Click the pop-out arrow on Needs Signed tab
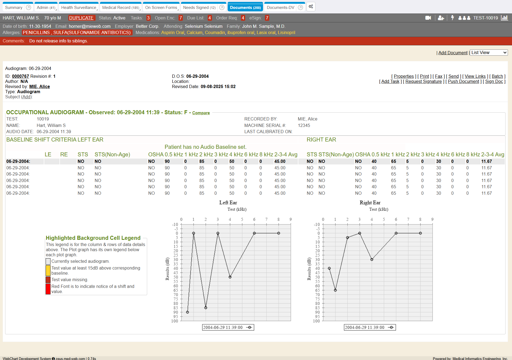This screenshot has width=512, height=360. click(222, 8)
